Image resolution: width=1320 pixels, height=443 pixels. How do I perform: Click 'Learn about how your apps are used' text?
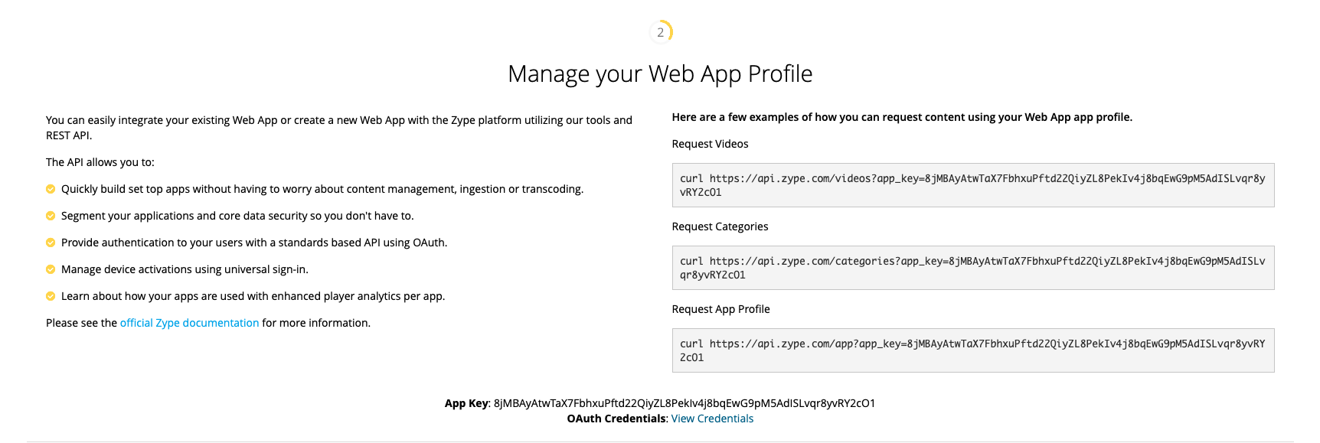(253, 296)
